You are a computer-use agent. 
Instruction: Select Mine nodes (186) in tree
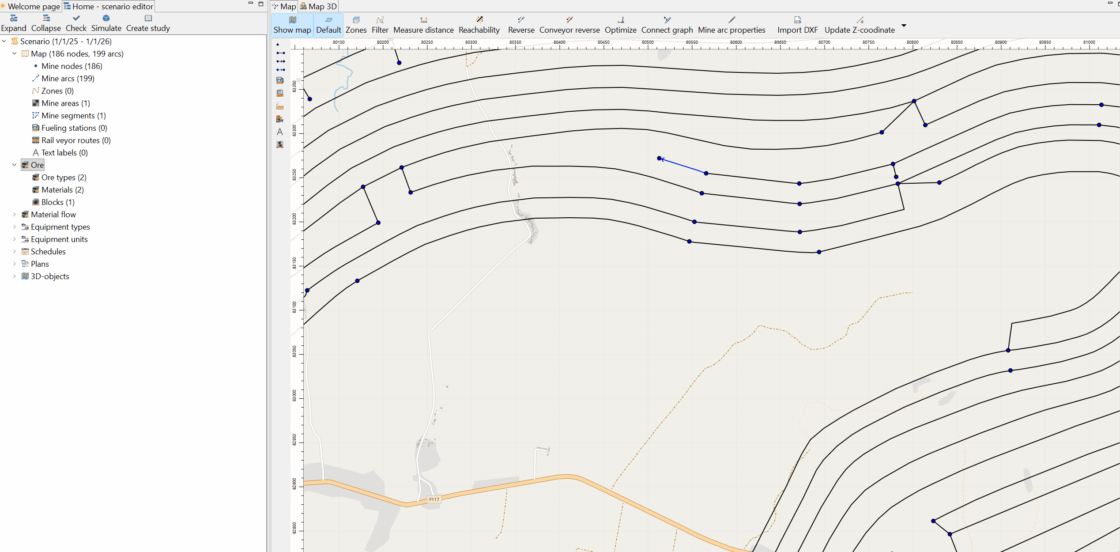coord(72,66)
